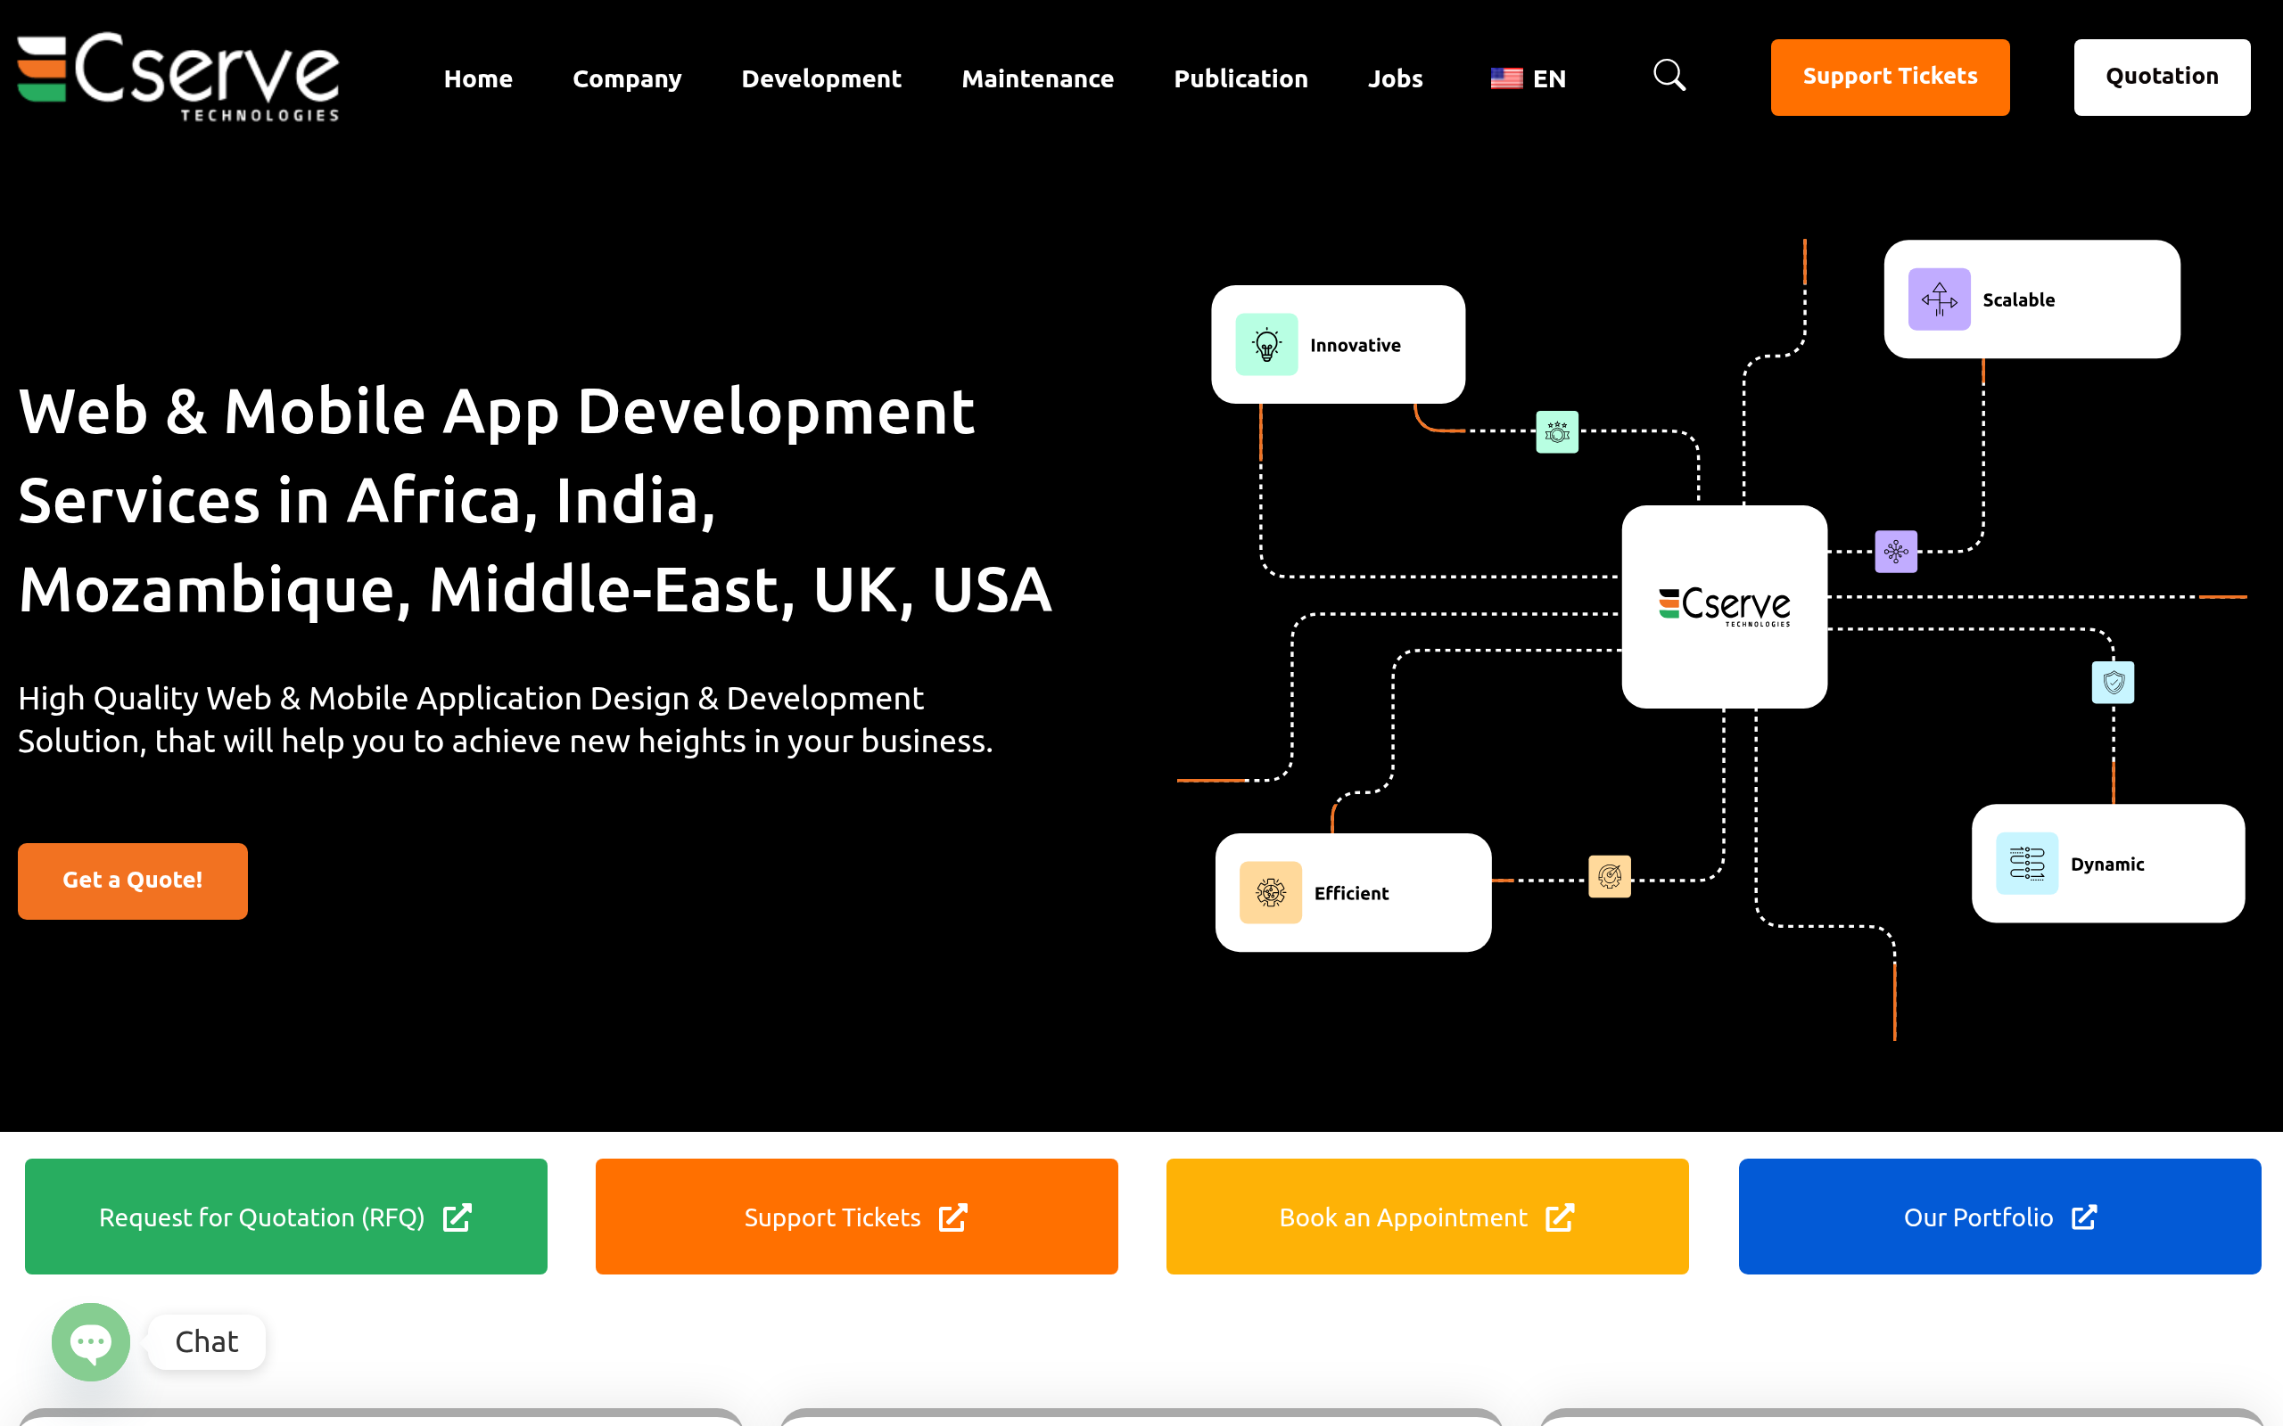Open the Maintenance menu
2283x1426 pixels.
tap(1038, 78)
